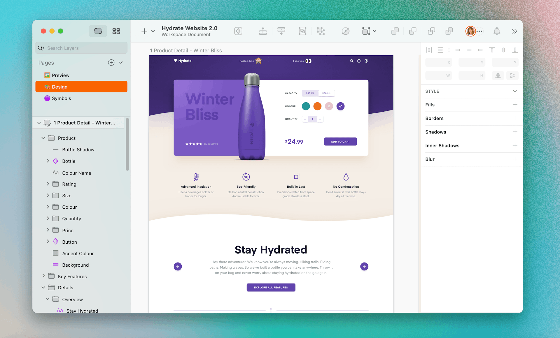This screenshot has width=560, height=338.
Task: Select the purple accent colour swatch
Action: click(x=340, y=106)
